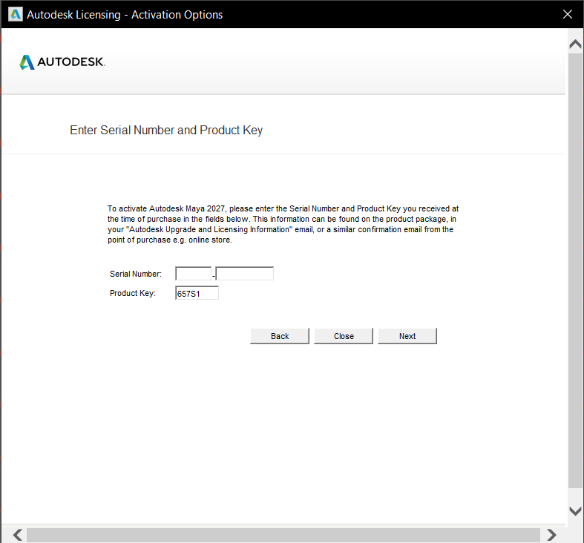This screenshot has height=543, width=584.
Task: Click the 'To activate Autodesk Maya 2027' paragraph
Action: [283, 224]
